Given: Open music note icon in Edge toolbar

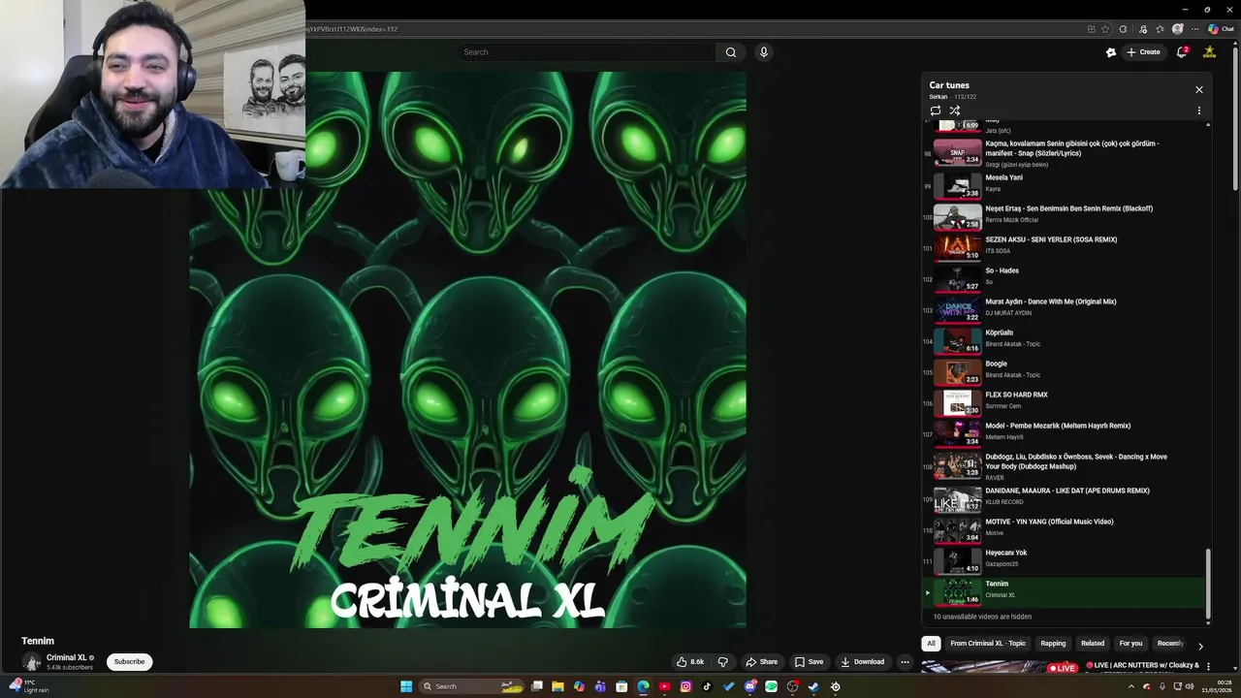Looking at the screenshot, I should click(x=1143, y=29).
